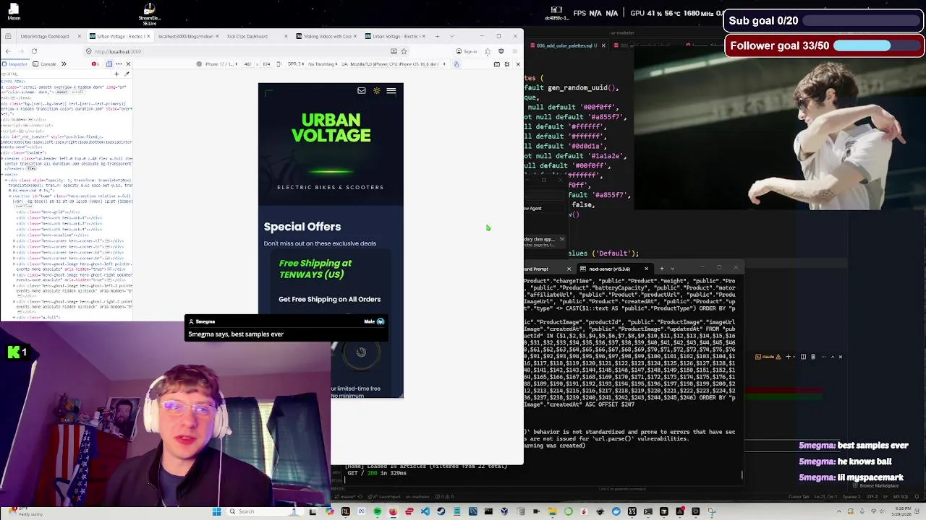926x520 pixels.
Task: Toggle Responsive Design Mode in DevTools
Action: 109,64
